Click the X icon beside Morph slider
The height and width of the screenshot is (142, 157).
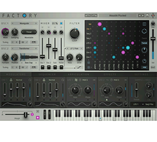pyautogui.click(x=38, y=111)
